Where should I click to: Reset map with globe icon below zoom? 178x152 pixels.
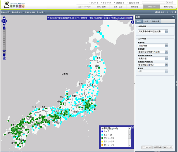[4, 58]
